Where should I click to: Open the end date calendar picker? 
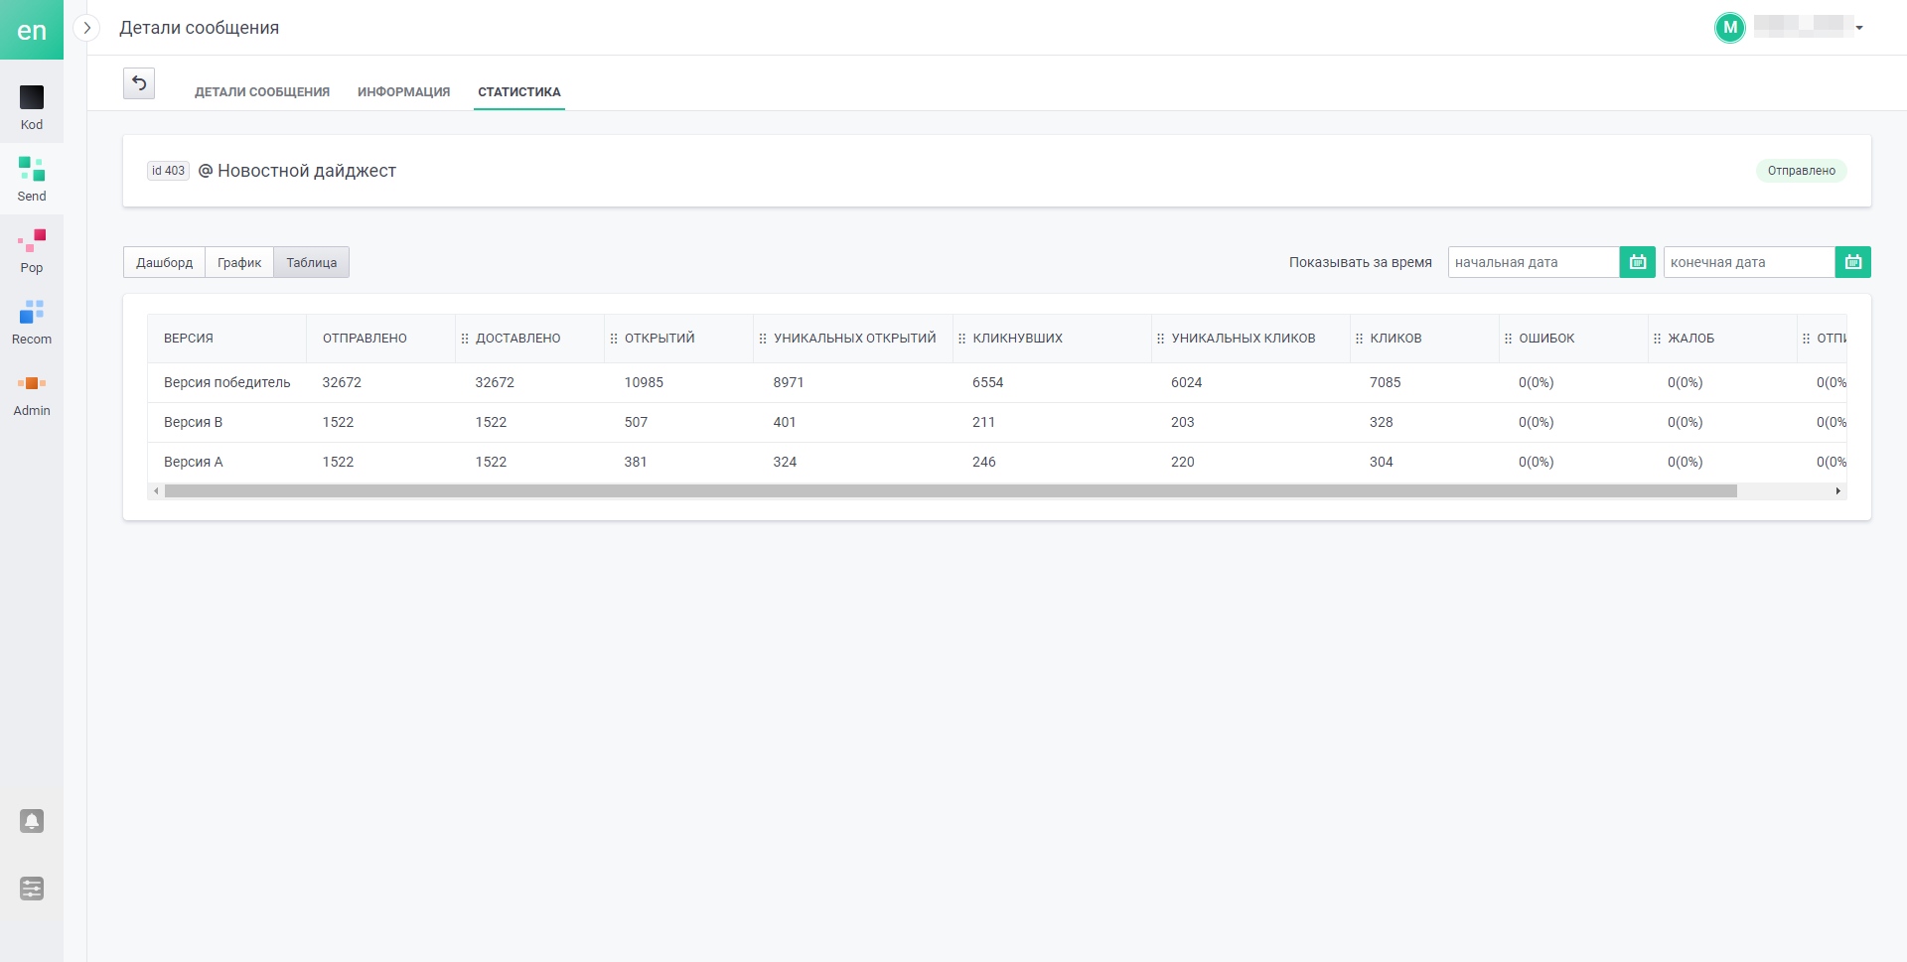click(x=1853, y=262)
